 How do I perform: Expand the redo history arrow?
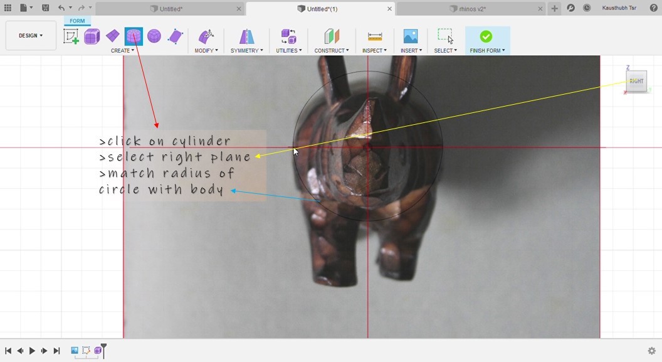[90, 8]
